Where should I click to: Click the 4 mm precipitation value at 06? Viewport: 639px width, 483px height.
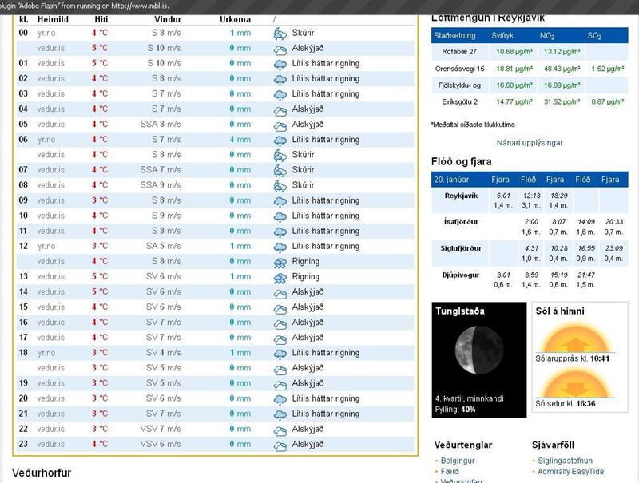240,139
